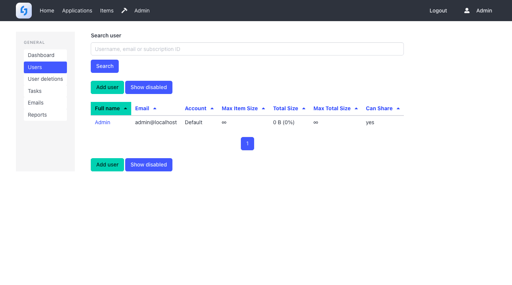This screenshot has width=512, height=285.
Task: Select the admin@localhost email cell
Action: tap(156, 122)
